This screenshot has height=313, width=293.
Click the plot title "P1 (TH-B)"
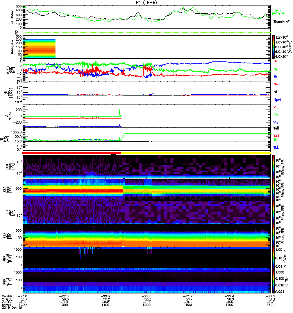click(146, 2)
